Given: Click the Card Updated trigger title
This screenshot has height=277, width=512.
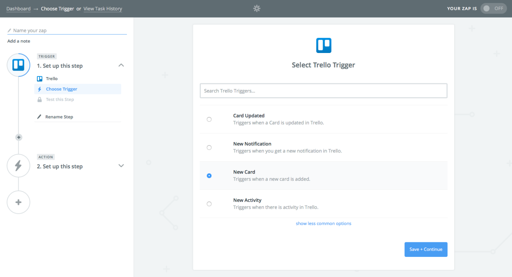Looking at the screenshot, I should tap(249, 115).
